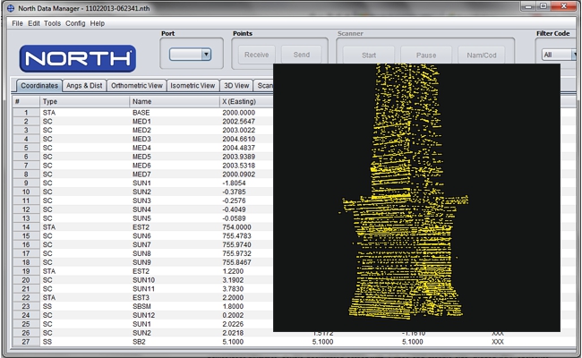Click the 2000.0000 easting value
582x358 pixels.
click(x=239, y=113)
